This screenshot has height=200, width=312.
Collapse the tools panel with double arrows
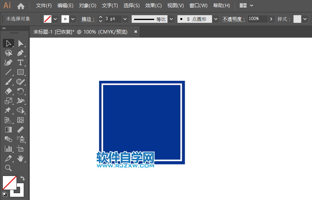4,28
